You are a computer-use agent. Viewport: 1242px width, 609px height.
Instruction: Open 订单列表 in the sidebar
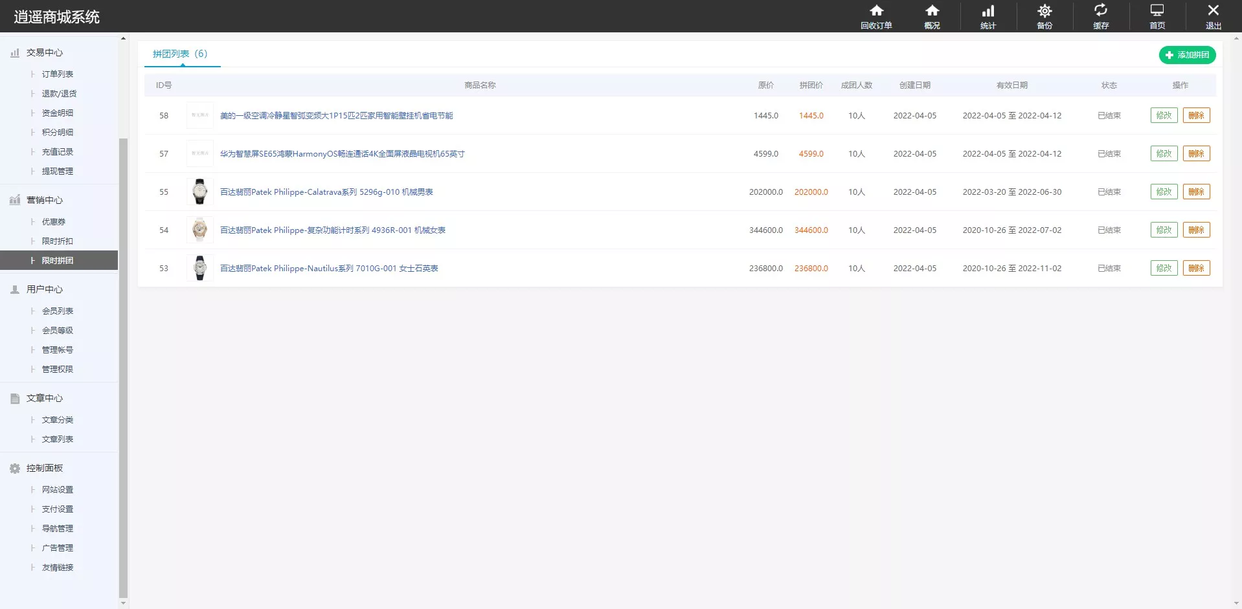(58, 74)
